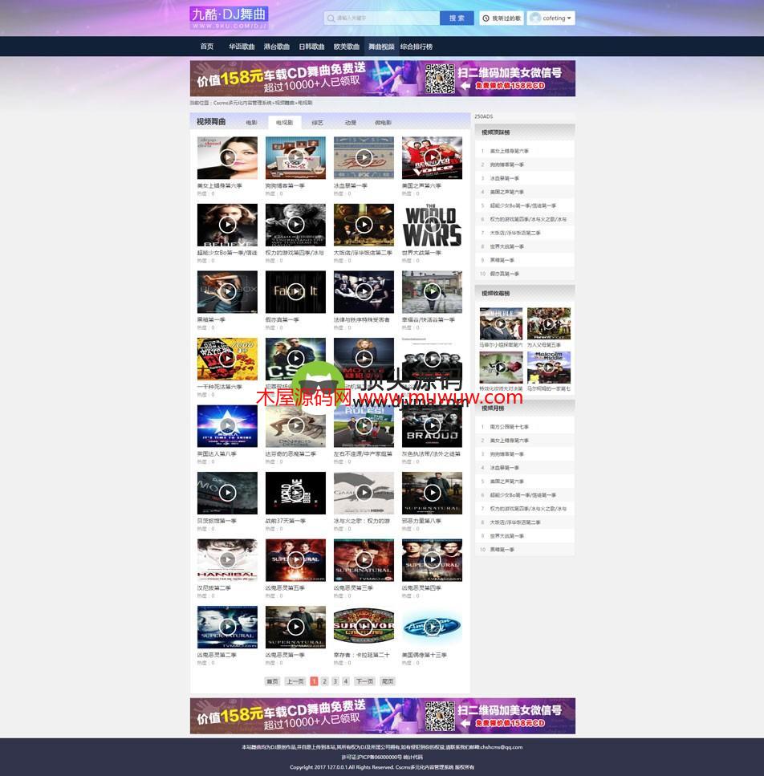
Task: Select the 微电影 tab
Action: tap(383, 123)
